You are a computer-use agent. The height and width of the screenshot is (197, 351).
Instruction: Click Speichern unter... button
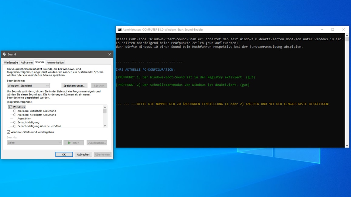(74, 85)
